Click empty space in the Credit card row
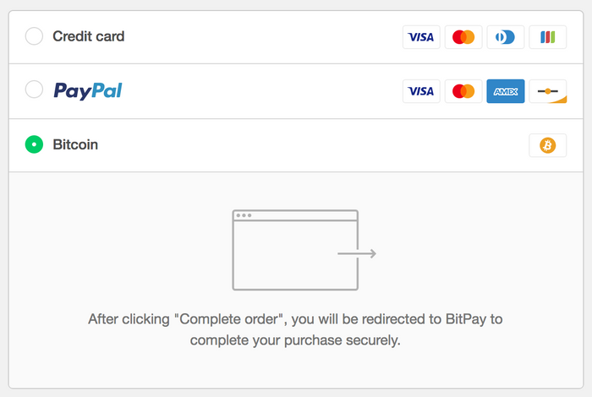The image size is (592, 397). pyautogui.click(x=262, y=37)
